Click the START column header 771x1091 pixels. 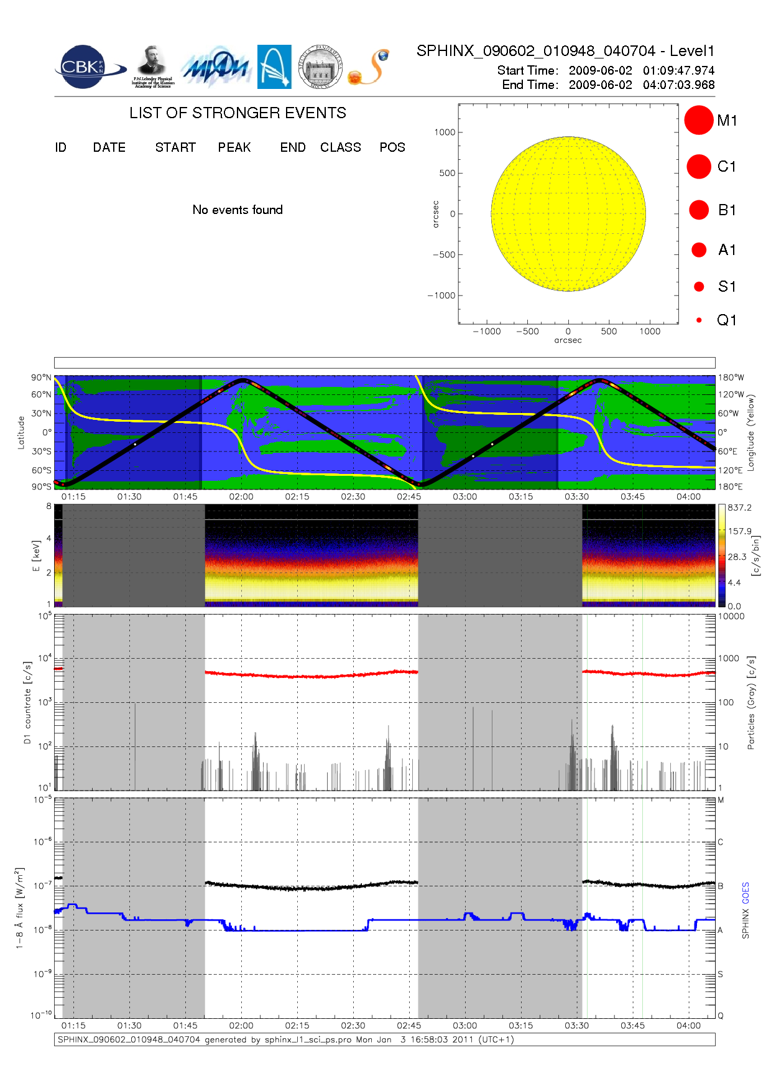click(175, 147)
